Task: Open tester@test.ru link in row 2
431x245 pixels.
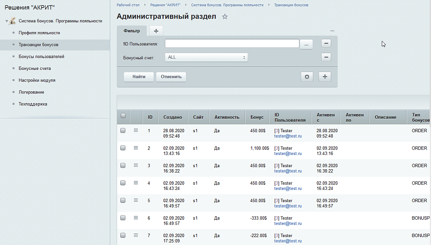Action: (288, 154)
